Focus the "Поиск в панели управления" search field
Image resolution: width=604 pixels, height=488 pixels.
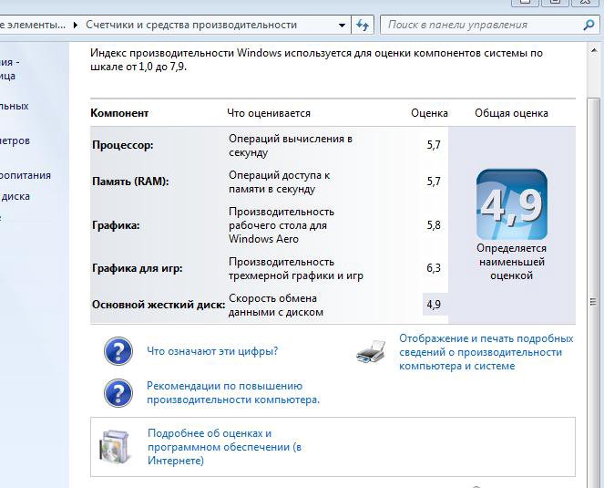(x=478, y=26)
